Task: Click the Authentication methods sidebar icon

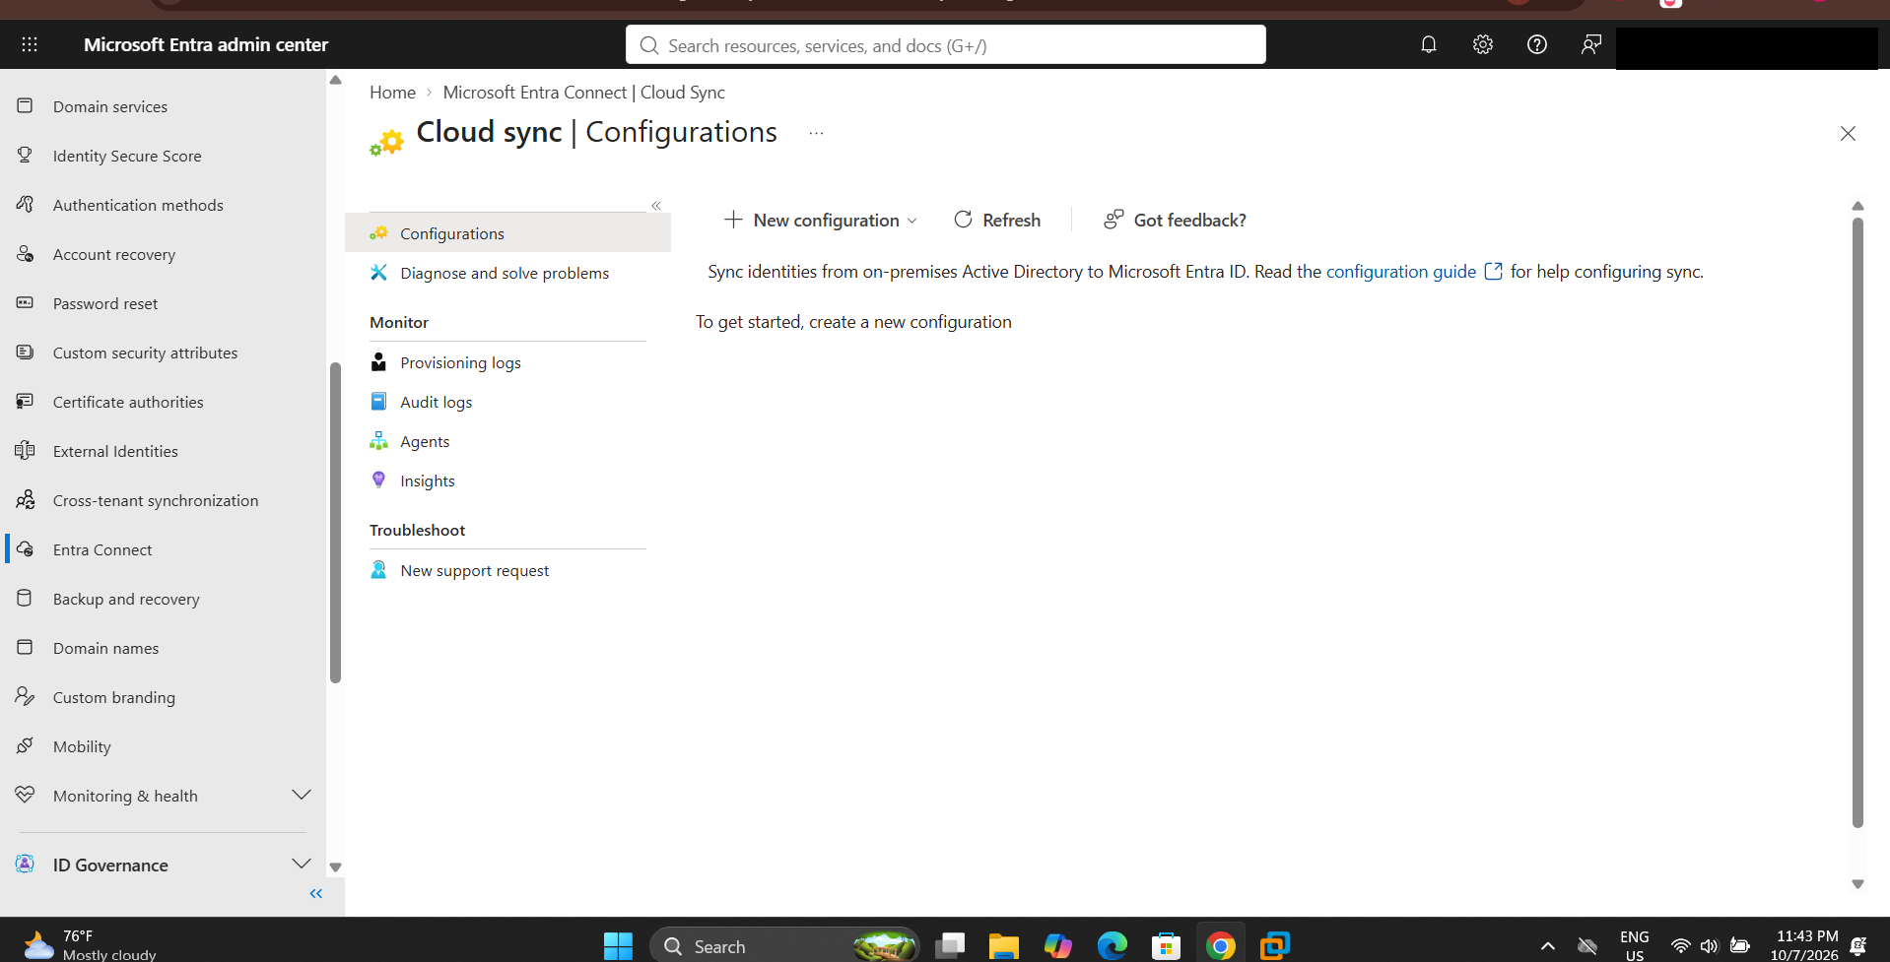Action: 26,204
